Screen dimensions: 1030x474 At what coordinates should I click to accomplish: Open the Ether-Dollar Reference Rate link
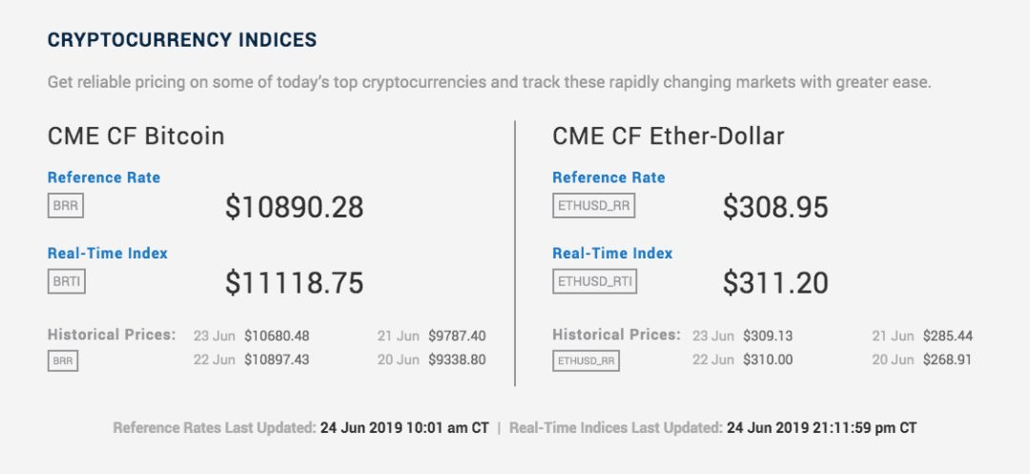[x=608, y=177]
